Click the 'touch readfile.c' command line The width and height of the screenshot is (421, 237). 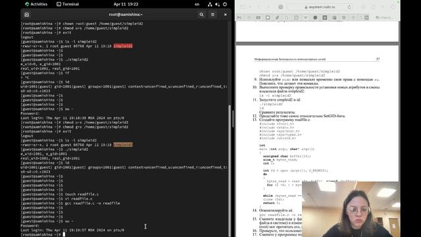60,194
